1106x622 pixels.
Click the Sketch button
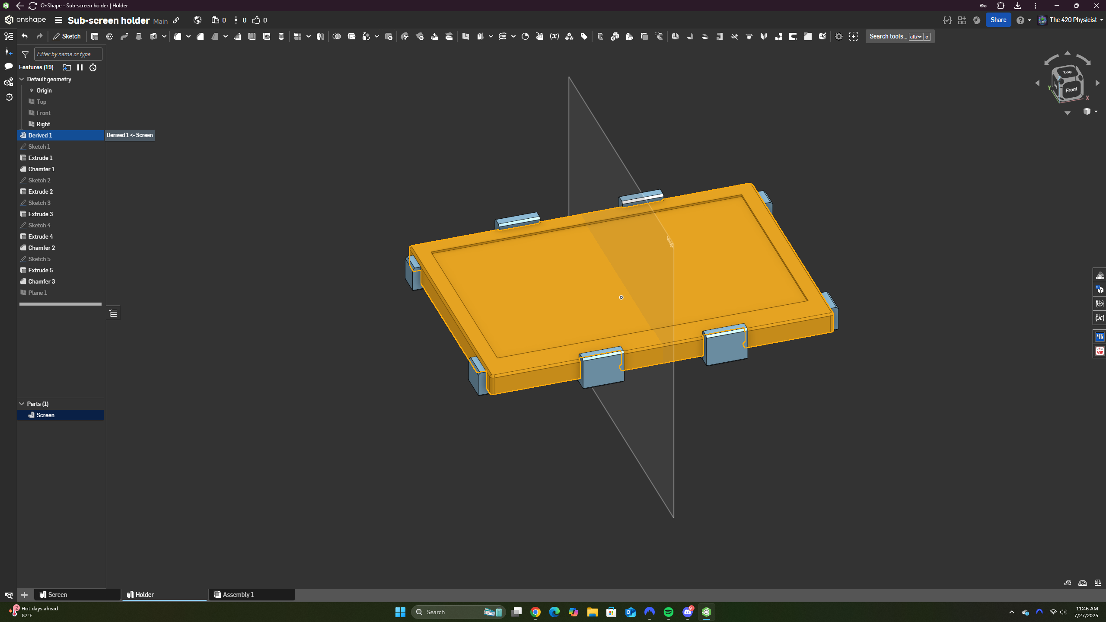(67, 36)
